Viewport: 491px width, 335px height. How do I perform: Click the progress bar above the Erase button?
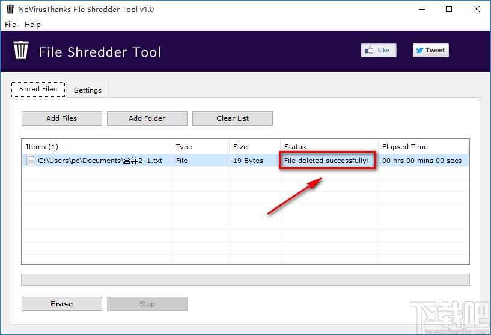(245, 280)
